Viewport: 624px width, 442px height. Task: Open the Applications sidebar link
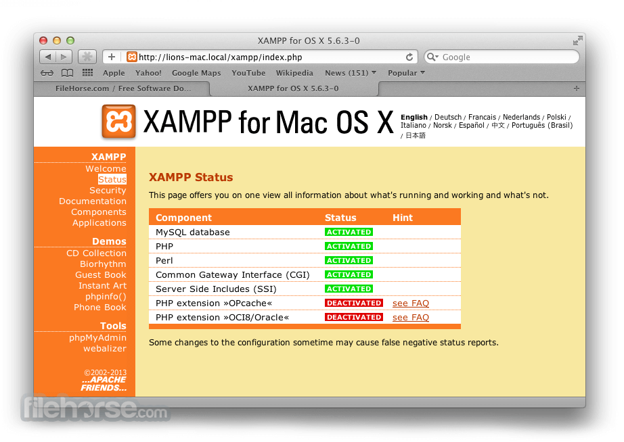99,222
